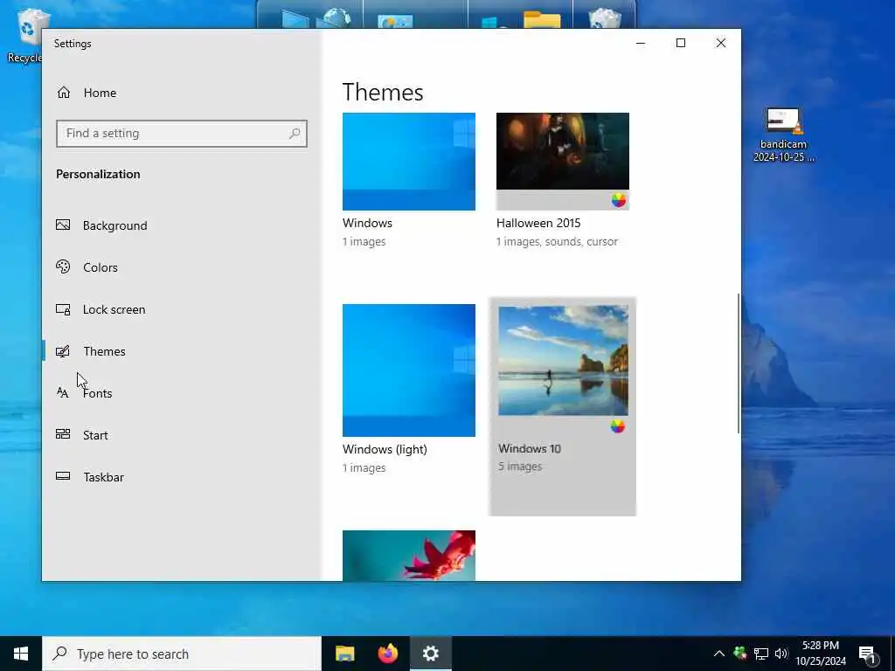Click the Start tiles icon in sidebar
The height and width of the screenshot is (671, 895).
pos(63,434)
